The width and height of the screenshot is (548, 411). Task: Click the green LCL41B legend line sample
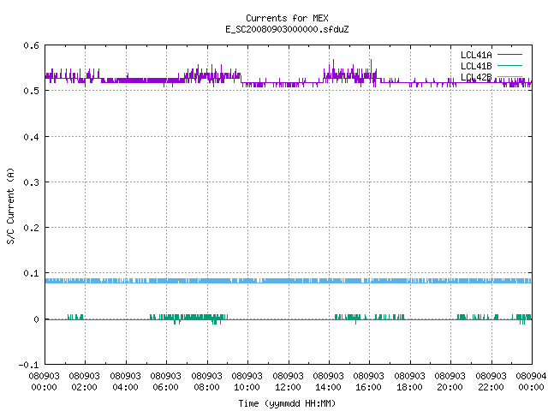509,65
